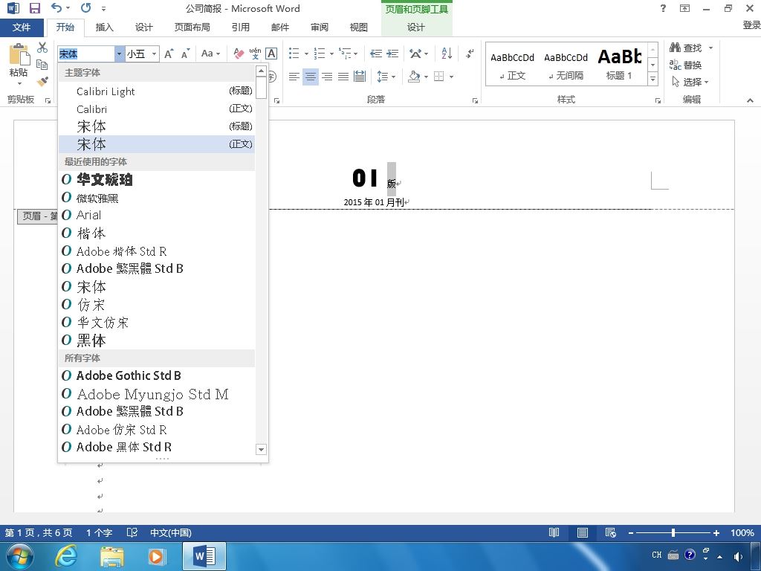Viewport: 761px width, 571px height.
Task: Open Find with binoculars icon
Action: [x=686, y=48]
